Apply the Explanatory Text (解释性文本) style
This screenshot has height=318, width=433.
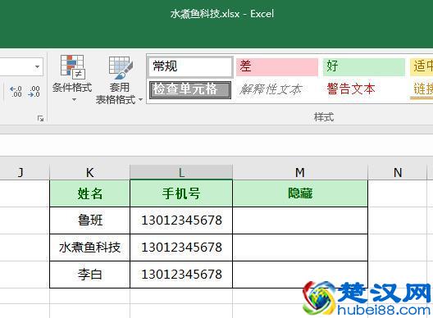point(277,89)
